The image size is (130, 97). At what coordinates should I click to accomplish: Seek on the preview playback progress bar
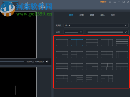12,61
